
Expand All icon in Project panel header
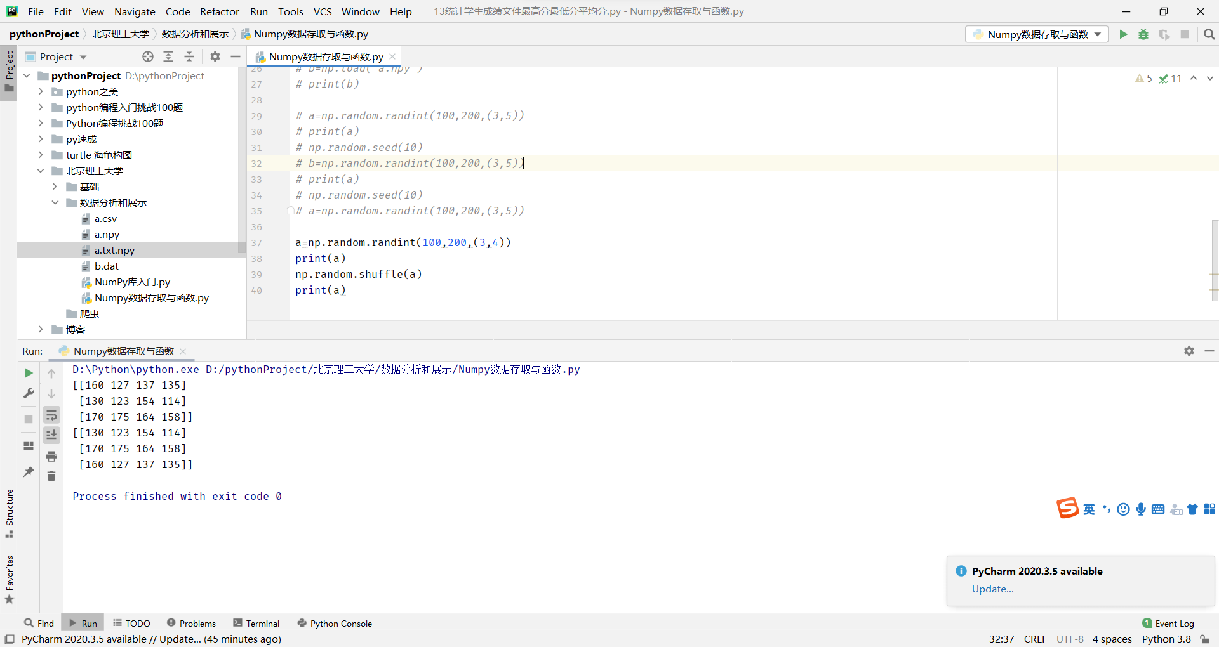168,56
